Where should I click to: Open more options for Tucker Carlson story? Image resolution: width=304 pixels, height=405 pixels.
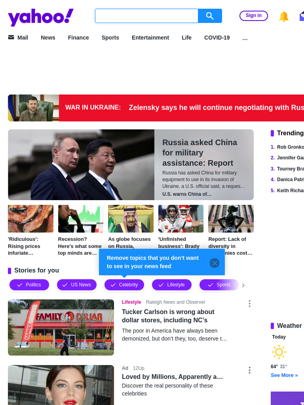coord(249,303)
